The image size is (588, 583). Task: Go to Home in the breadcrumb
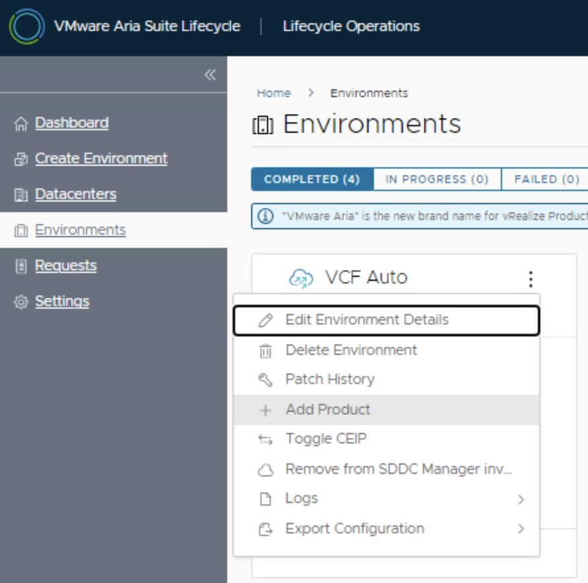pos(274,93)
